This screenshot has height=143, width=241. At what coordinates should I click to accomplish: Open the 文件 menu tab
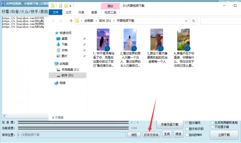55,12
